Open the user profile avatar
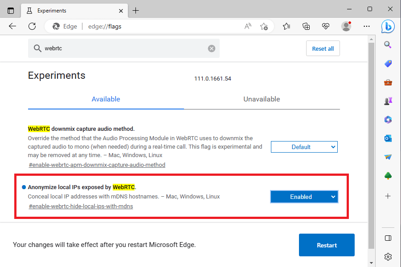Viewport: 401px width, 267px height. click(346, 26)
